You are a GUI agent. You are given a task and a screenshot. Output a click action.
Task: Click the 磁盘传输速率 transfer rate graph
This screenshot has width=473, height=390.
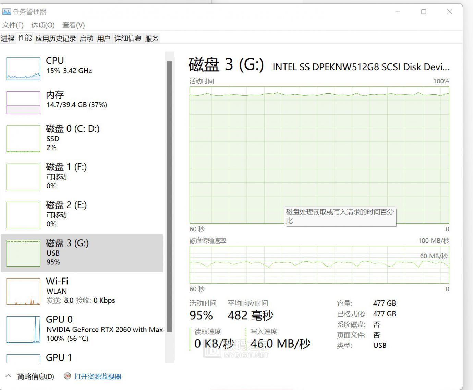319,264
